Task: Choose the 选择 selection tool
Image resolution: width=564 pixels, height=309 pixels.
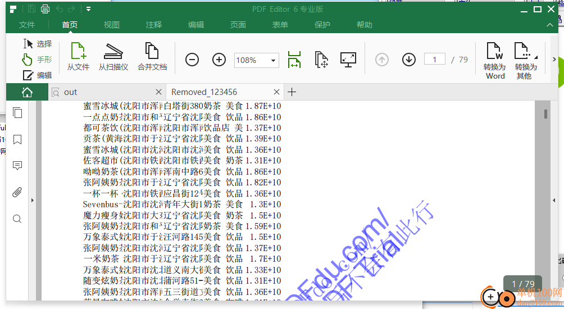Action: pos(38,44)
